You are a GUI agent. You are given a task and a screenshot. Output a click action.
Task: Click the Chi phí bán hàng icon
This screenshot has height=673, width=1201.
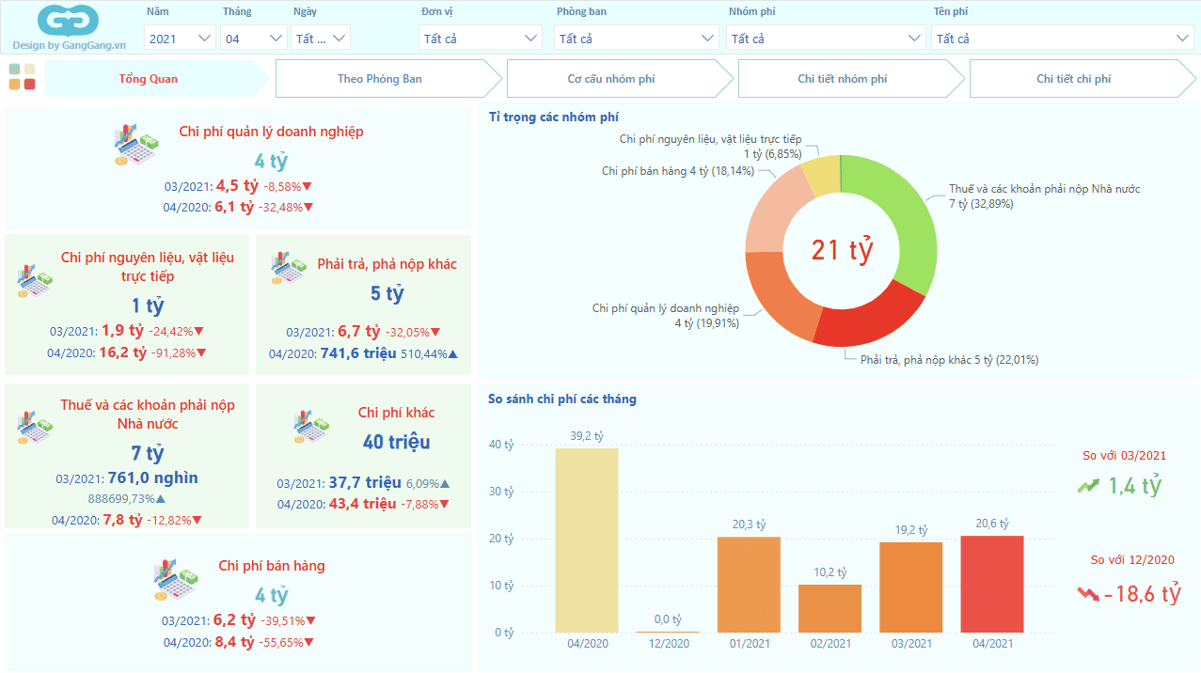pyautogui.click(x=177, y=579)
